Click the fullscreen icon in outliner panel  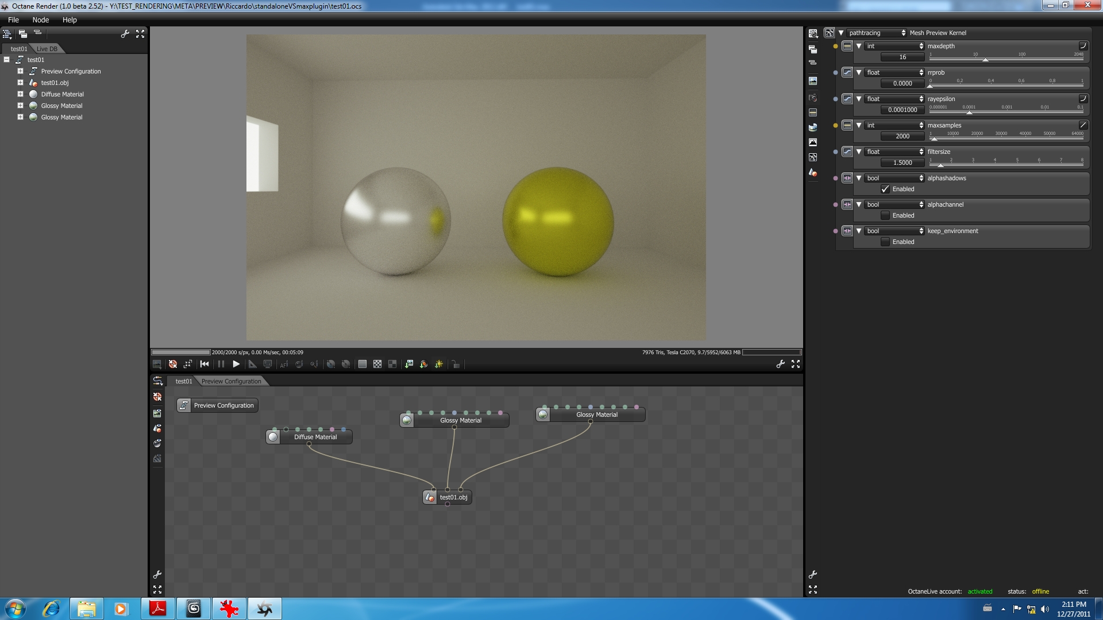pyautogui.click(x=140, y=34)
